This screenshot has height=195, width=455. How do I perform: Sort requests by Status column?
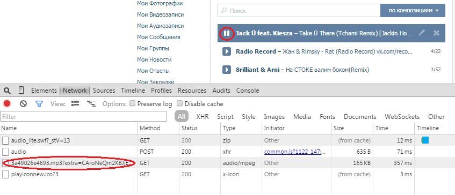[200, 128]
